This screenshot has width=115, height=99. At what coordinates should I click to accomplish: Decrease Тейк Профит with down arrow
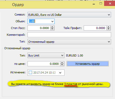tap(109, 29)
